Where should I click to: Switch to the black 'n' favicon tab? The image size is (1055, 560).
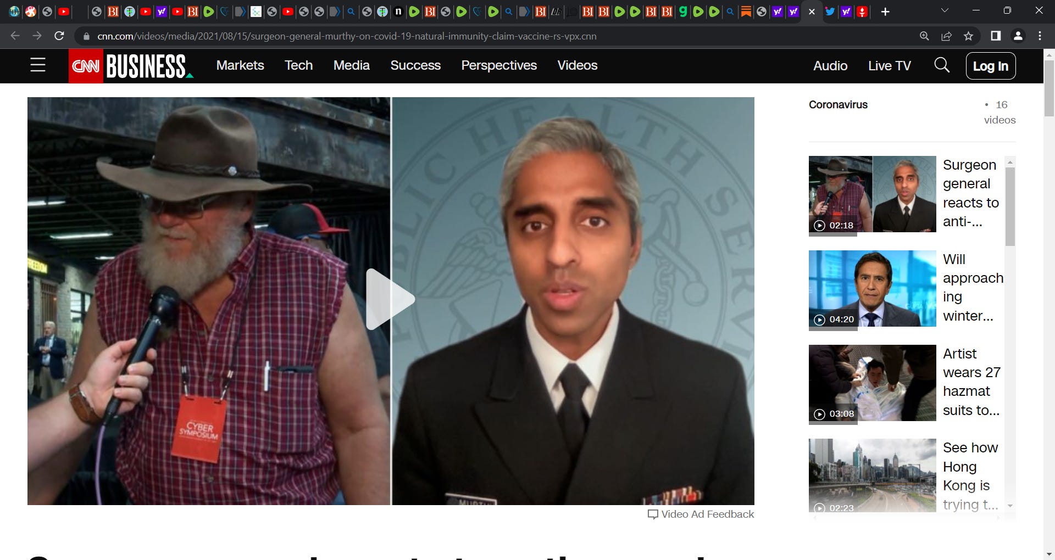[x=398, y=12]
